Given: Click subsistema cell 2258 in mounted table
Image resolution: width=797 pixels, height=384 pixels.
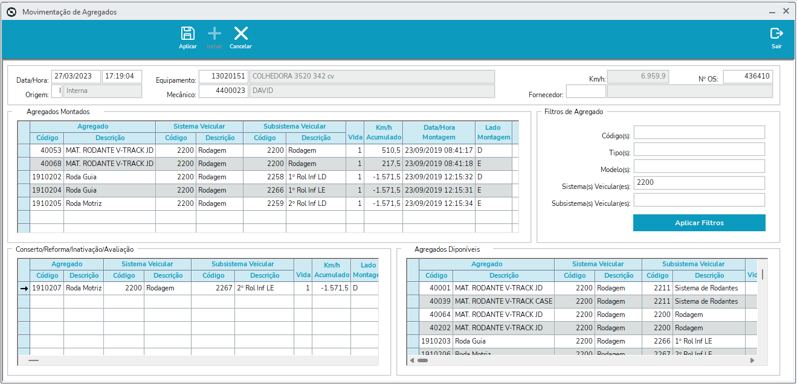Looking at the screenshot, I should (265, 177).
